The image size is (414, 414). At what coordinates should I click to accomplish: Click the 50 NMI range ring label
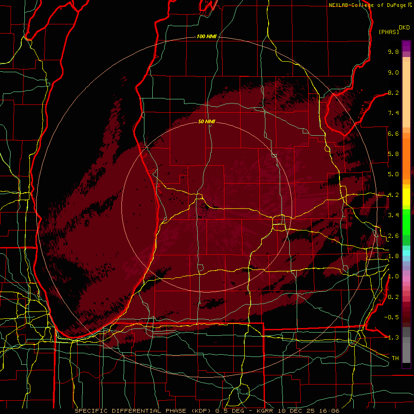click(207, 121)
